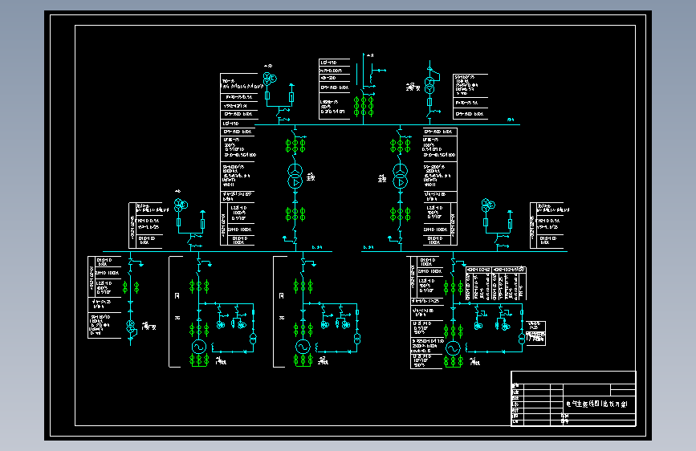Select the lower-right horizontal busbar line
Viewport: 696px width, 451px height.
point(464,252)
